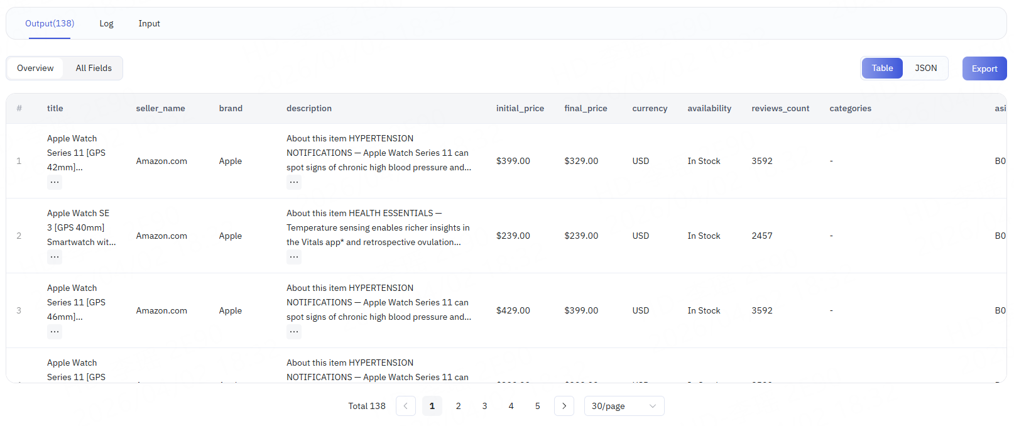Click the Export button
This screenshot has height=426, width=1014.
tap(984, 68)
